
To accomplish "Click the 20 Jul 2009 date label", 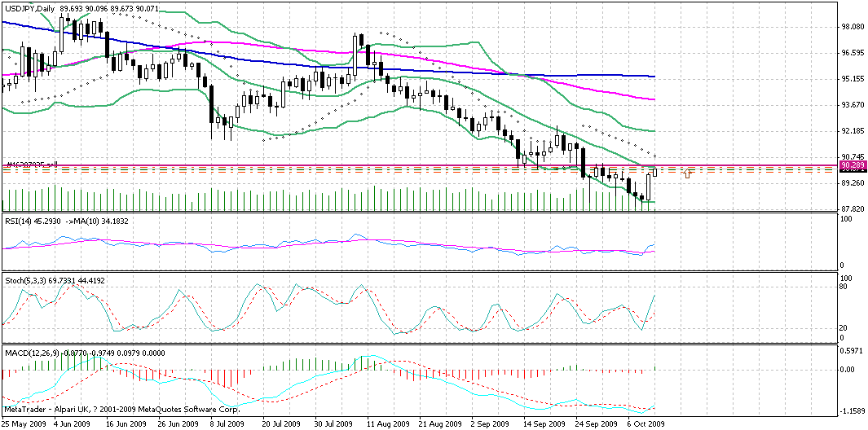I will (x=281, y=423).
